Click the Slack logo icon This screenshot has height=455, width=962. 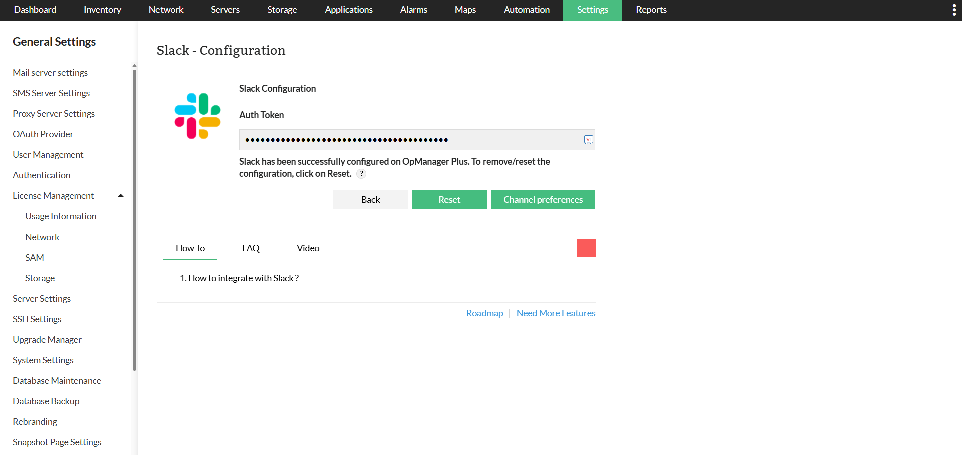click(197, 116)
